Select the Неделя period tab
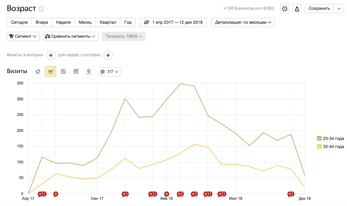The height and width of the screenshot is (206, 347). (63, 22)
